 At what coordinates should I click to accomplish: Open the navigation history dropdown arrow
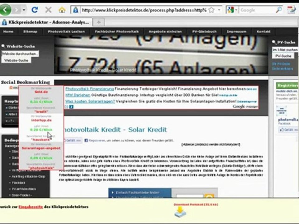pyautogui.click(x=24, y=10)
